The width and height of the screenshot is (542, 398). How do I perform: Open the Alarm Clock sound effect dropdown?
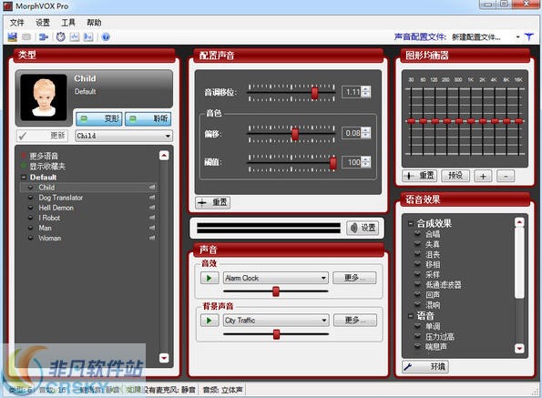[275, 278]
